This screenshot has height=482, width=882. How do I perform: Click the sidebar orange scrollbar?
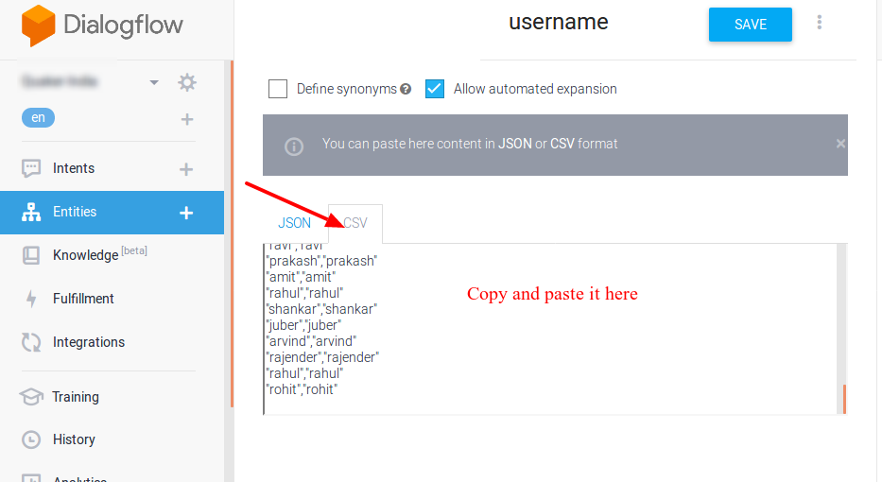pyautogui.click(x=232, y=233)
